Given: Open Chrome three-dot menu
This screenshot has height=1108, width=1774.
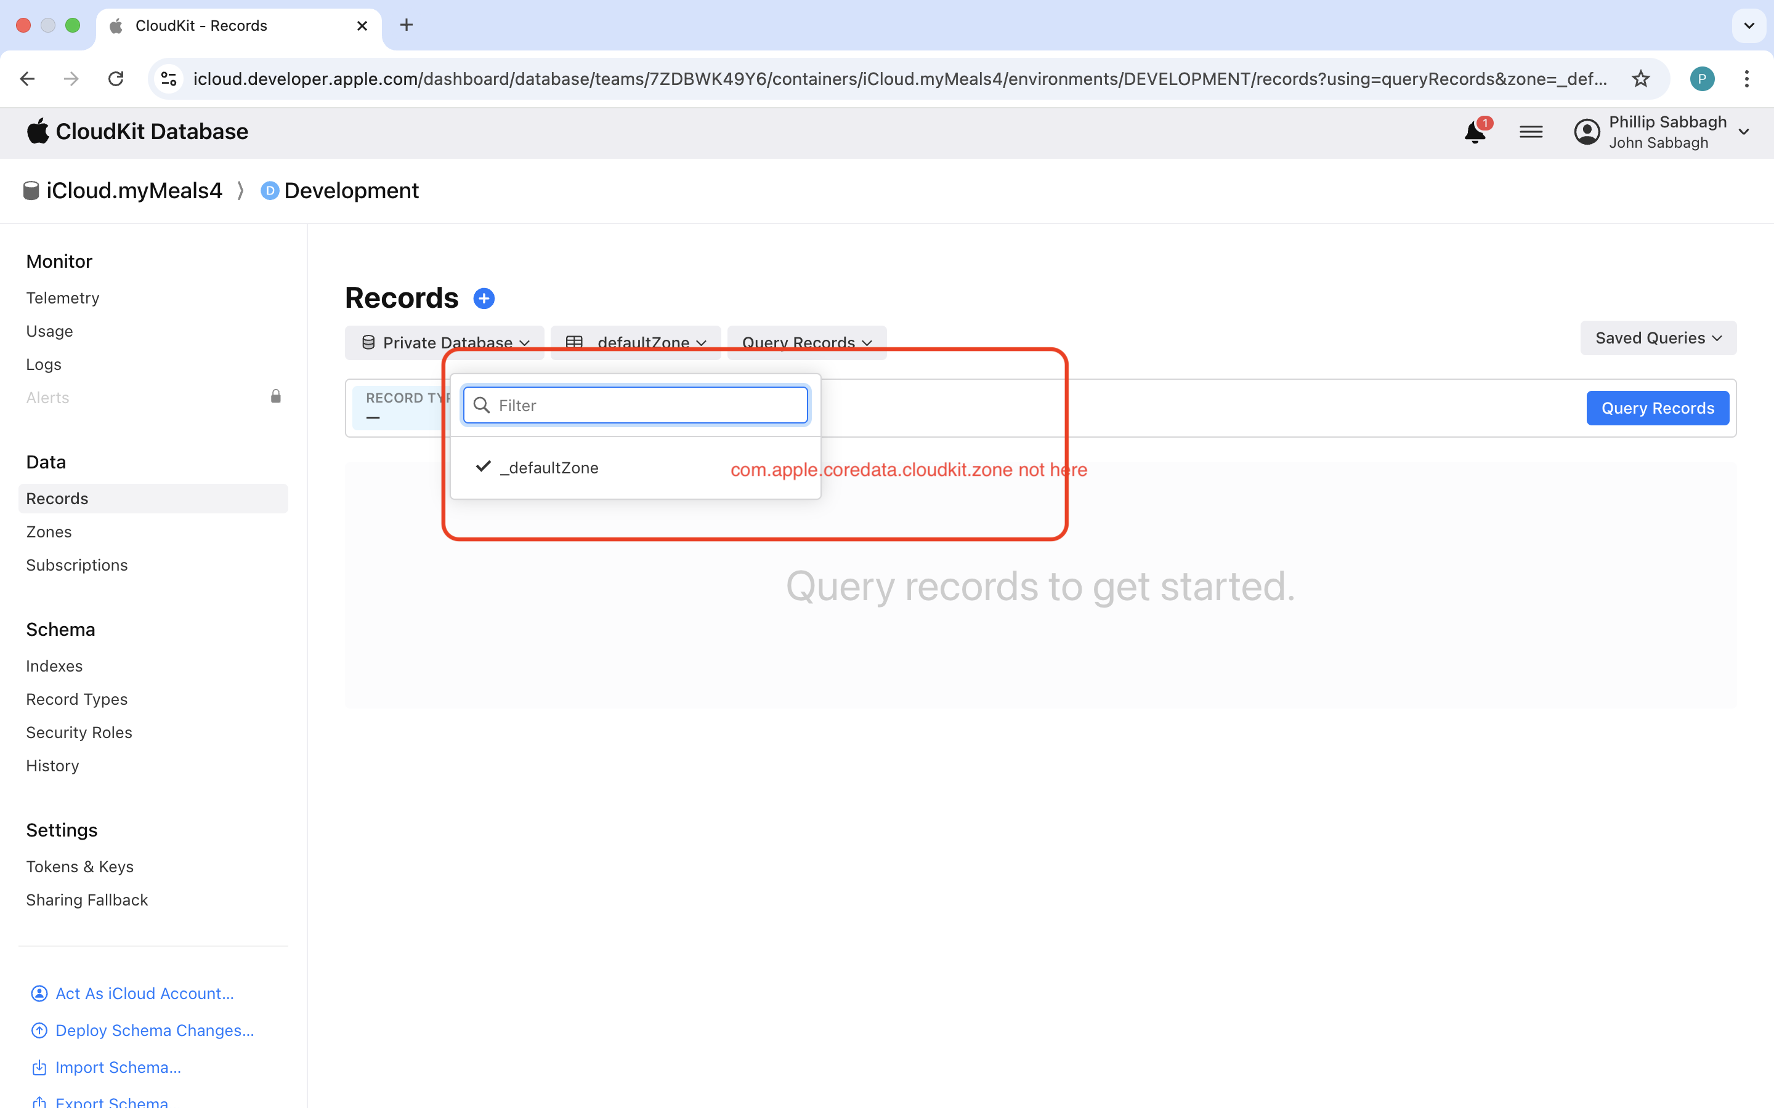Looking at the screenshot, I should click(1747, 78).
